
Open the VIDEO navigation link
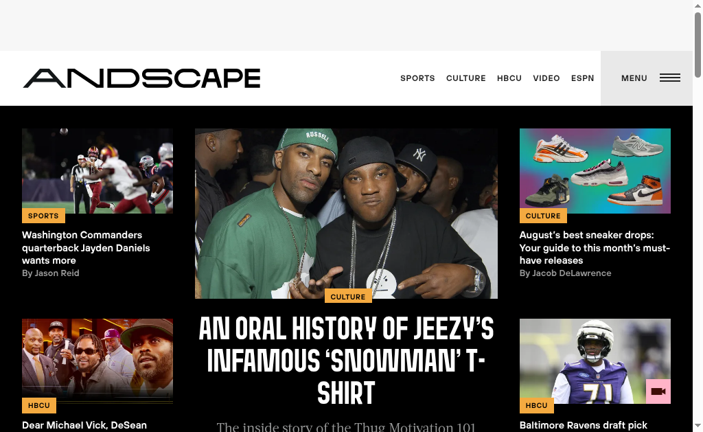[546, 78]
